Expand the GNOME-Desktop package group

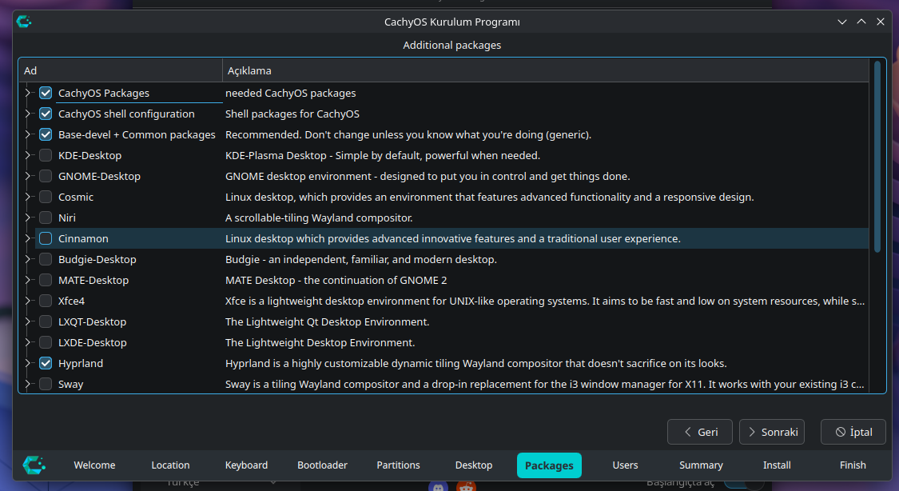coord(27,176)
